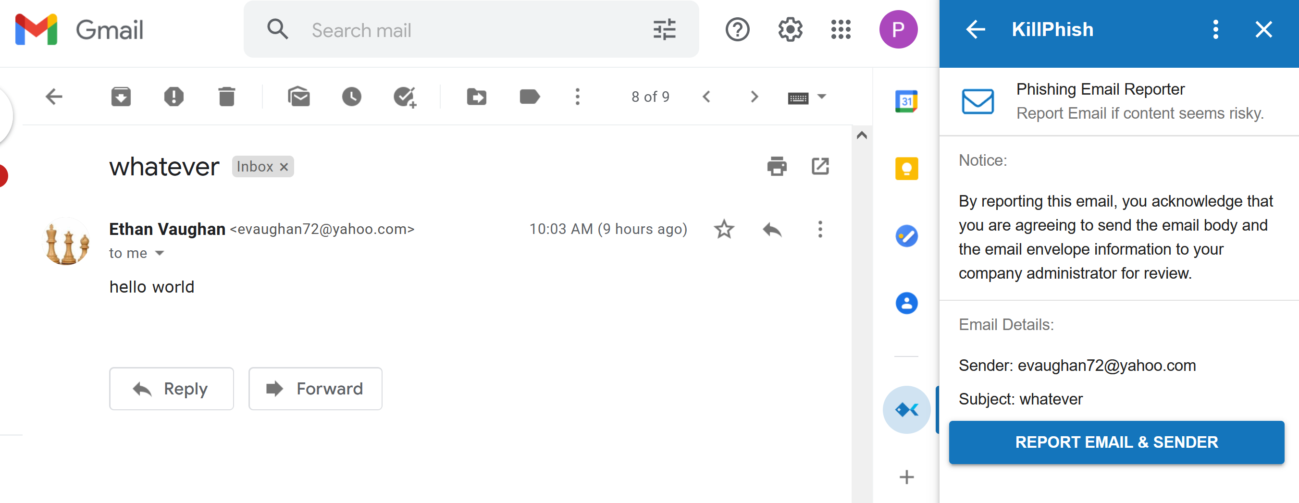
Task: Expand input tools dropdown arrow
Action: (822, 96)
